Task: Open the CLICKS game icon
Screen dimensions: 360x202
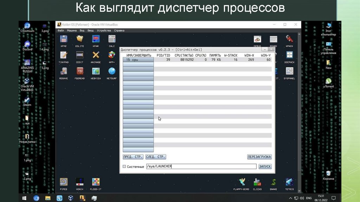Action: click(257, 182)
